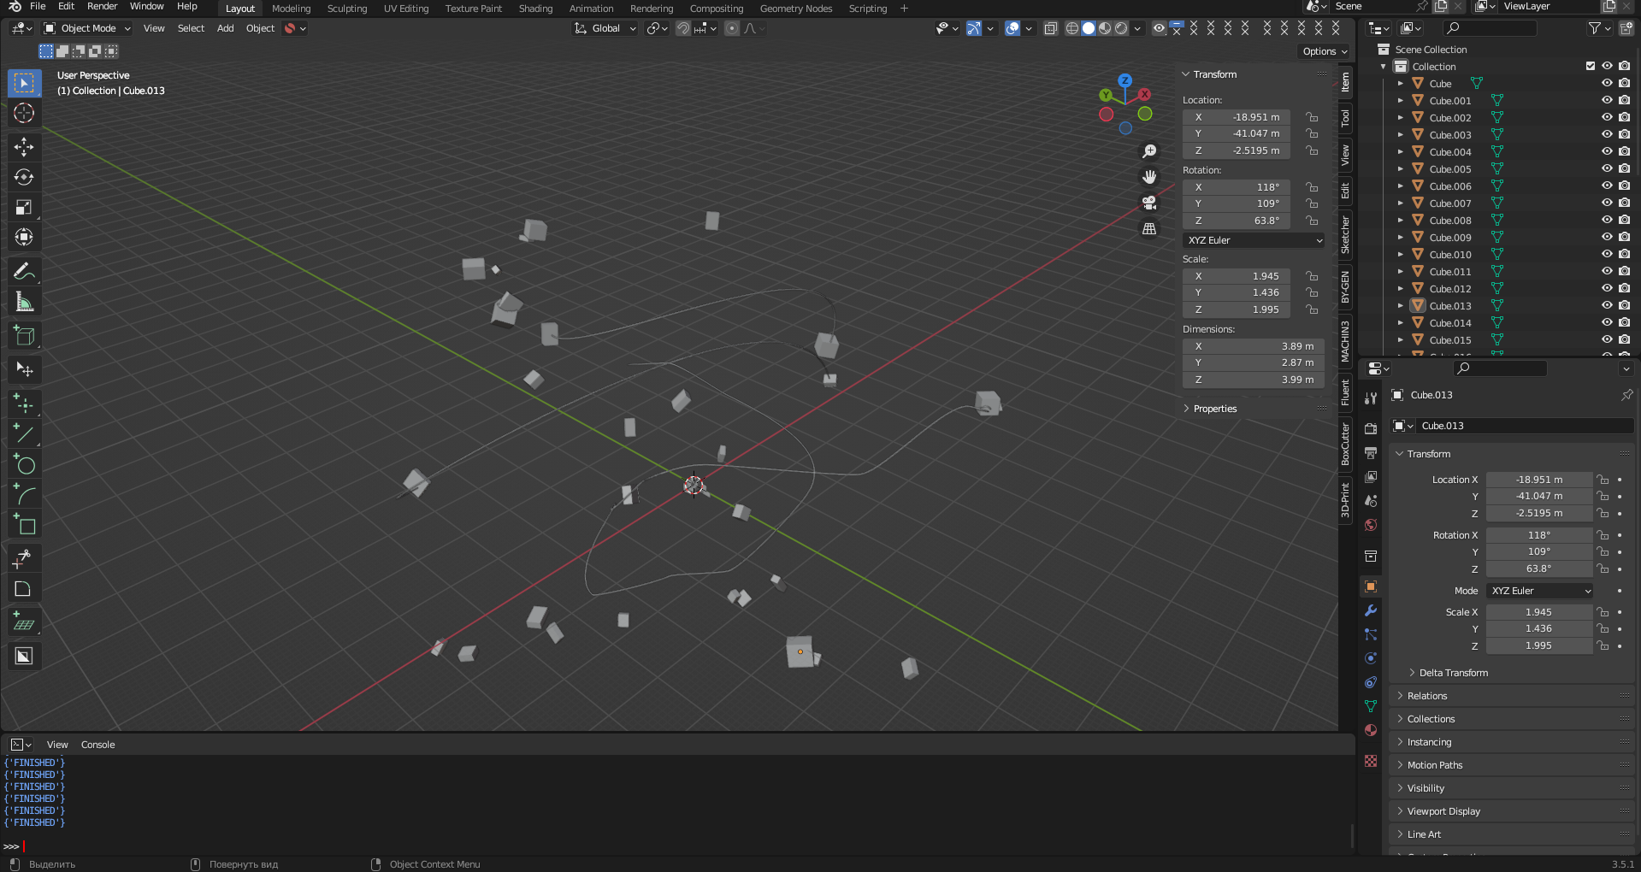
Task: Click the Cursor tool icon
Action: pyautogui.click(x=24, y=113)
